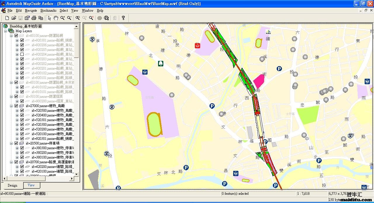Select the arrow Select tool
The width and height of the screenshot is (374, 203).
point(49,18)
